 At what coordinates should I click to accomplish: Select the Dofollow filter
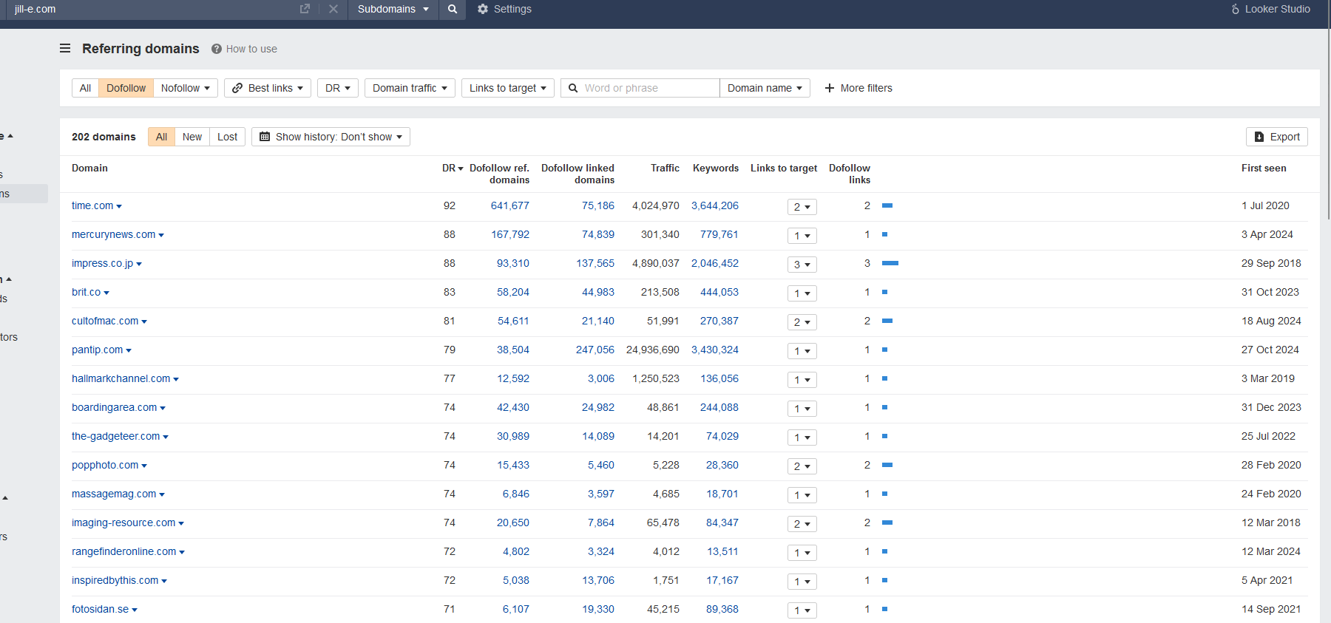tap(126, 88)
